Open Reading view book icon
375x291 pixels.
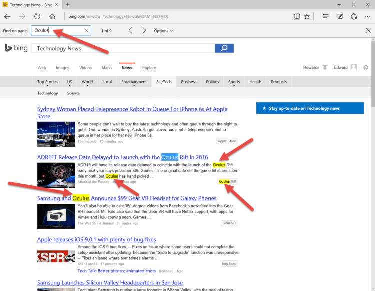(x=297, y=16)
